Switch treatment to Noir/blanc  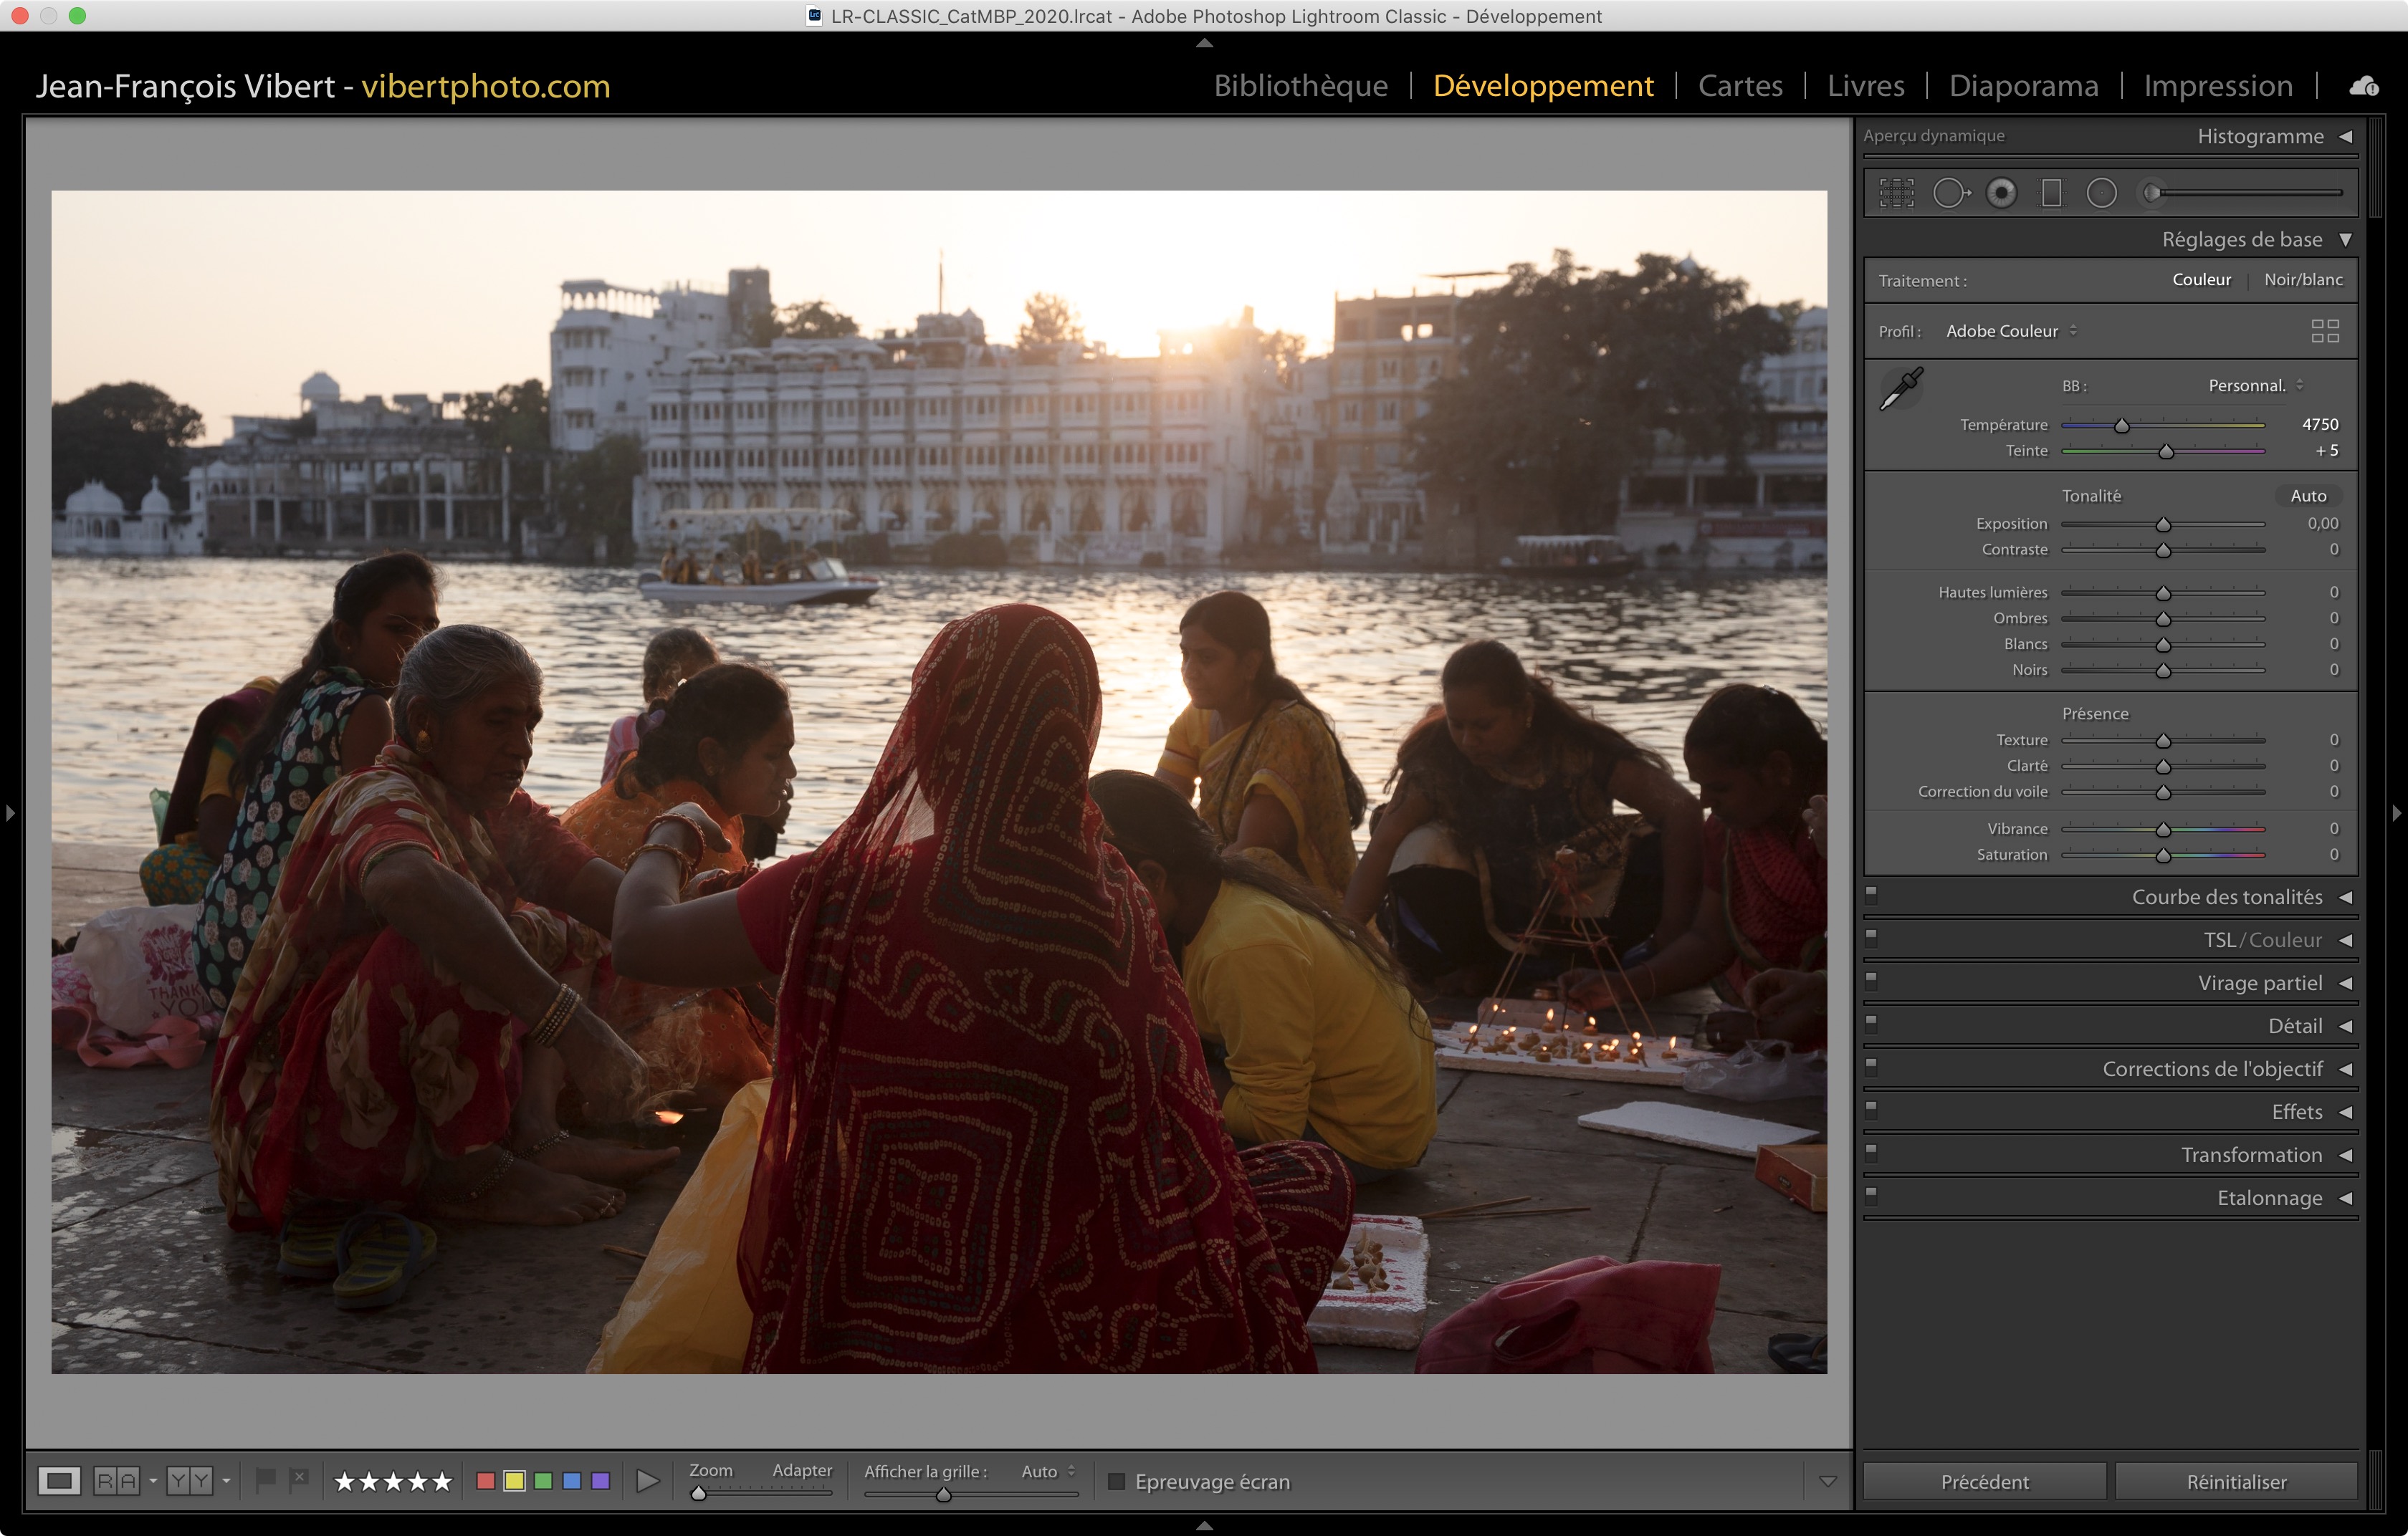(2303, 280)
